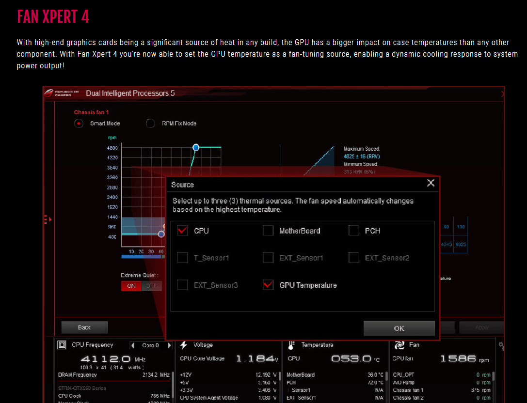Click the Back button
Image resolution: width=527 pixels, height=403 pixels.
pyautogui.click(x=84, y=327)
